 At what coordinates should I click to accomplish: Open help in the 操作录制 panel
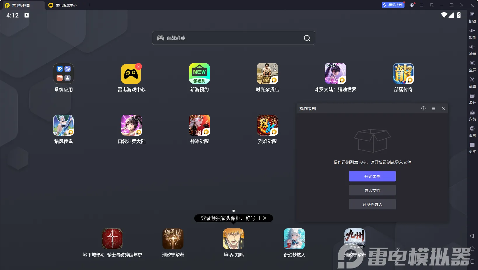(423, 108)
